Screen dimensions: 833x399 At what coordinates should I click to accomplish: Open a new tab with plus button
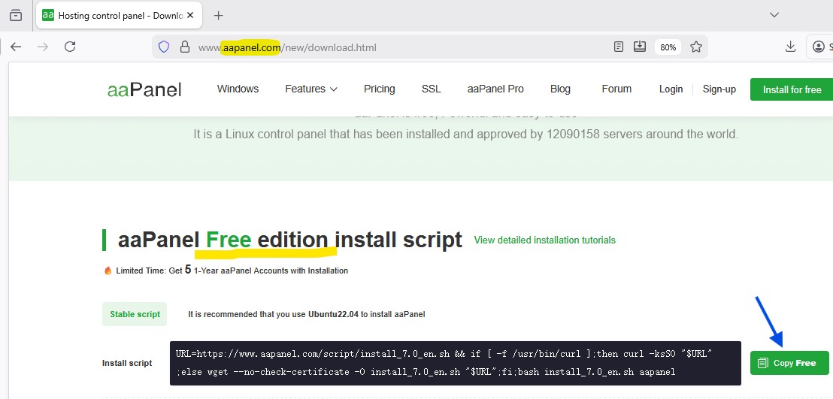tap(219, 15)
